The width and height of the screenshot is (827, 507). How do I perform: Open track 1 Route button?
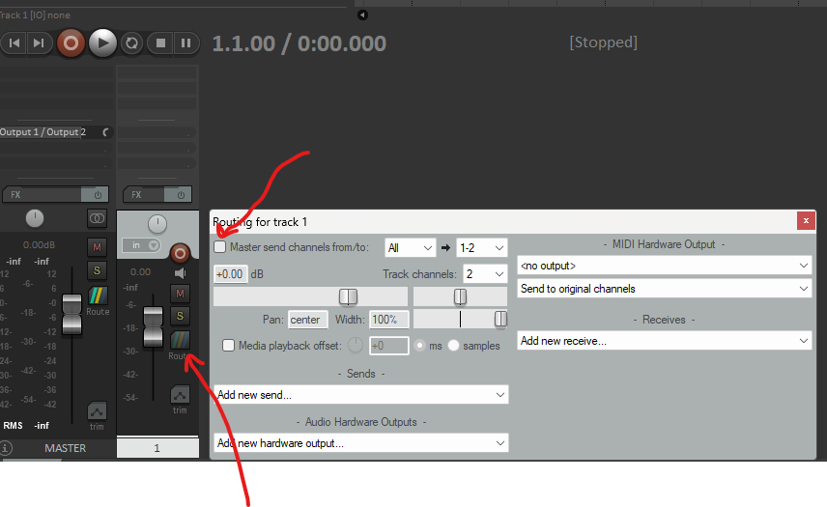pos(179,341)
